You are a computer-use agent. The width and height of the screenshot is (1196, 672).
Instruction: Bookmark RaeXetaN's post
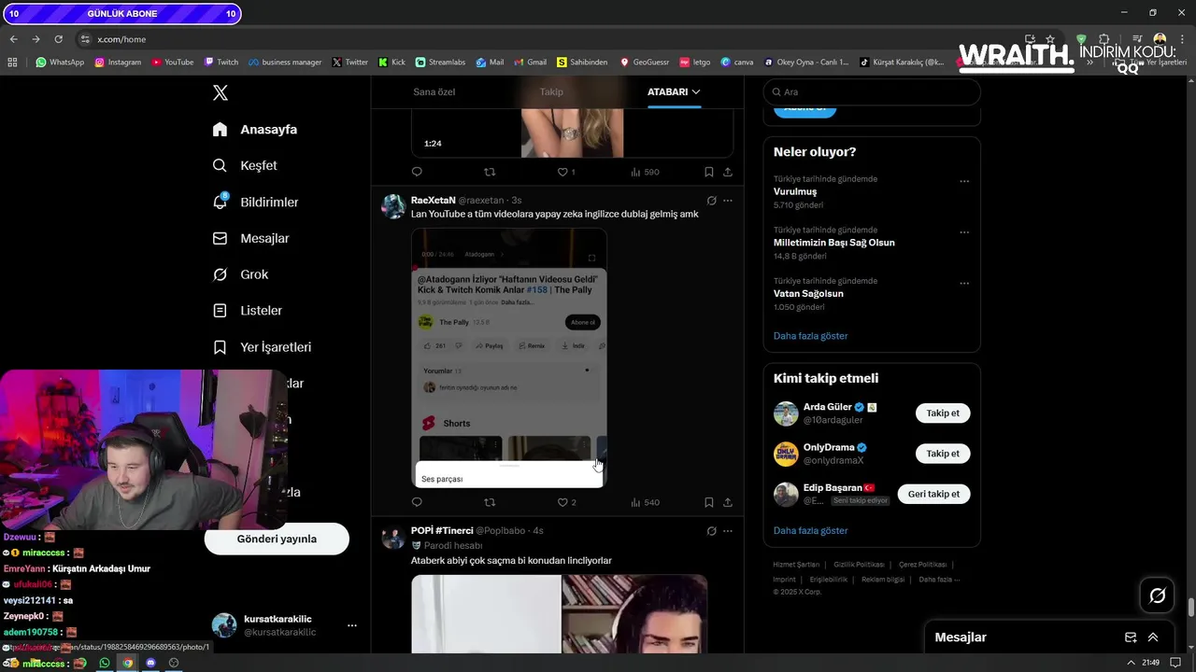708,502
